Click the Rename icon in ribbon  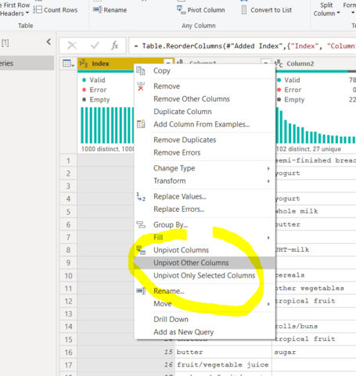[x=98, y=10]
